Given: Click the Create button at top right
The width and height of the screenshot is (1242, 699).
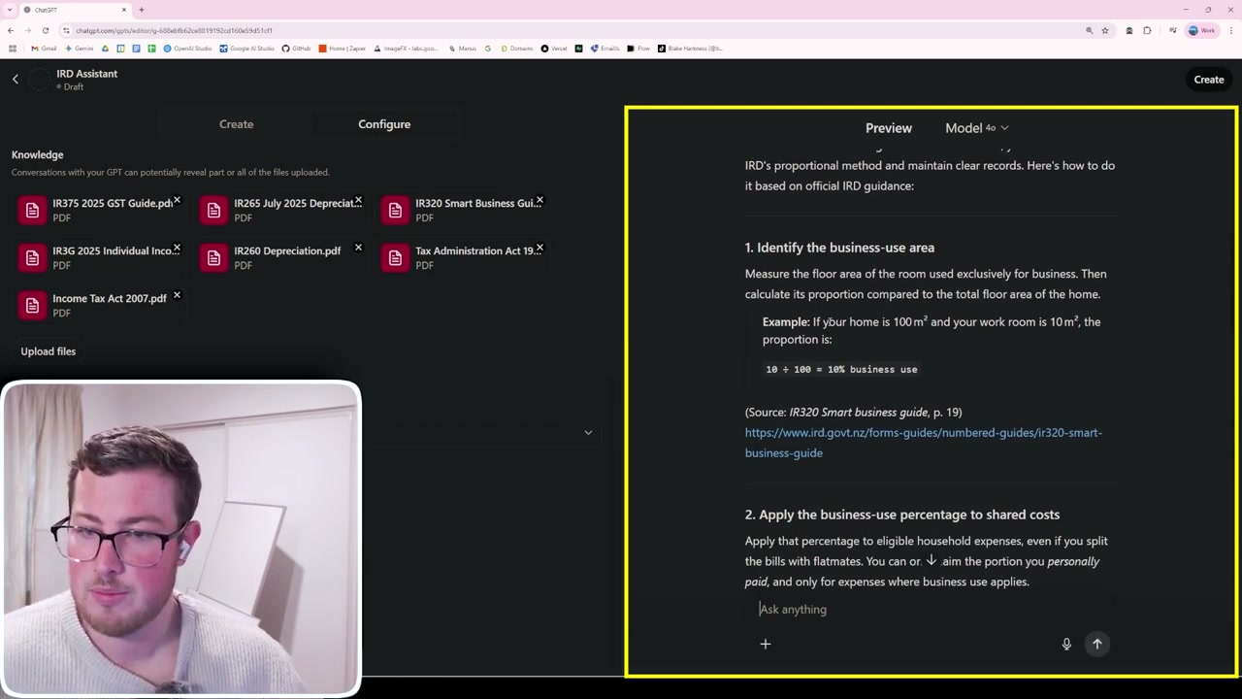Looking at the screenshot, I should pyautogui.click(x=1209, y=80).
